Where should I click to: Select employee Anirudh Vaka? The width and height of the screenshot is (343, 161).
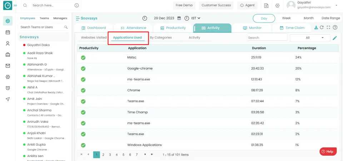[38, 122]
